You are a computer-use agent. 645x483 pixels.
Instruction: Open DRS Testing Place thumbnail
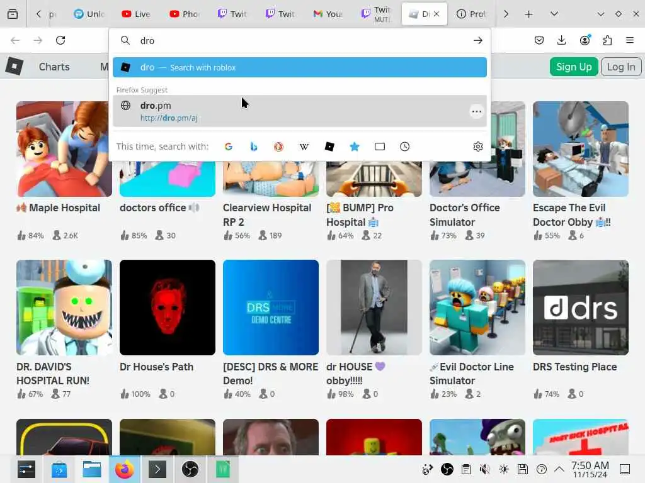580,307
